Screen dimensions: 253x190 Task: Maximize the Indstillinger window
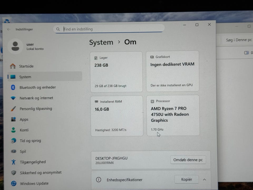[x=197, y=25]
